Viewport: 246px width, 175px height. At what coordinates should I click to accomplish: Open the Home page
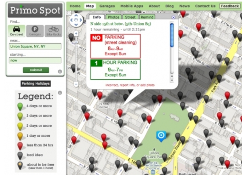(75, 6)
